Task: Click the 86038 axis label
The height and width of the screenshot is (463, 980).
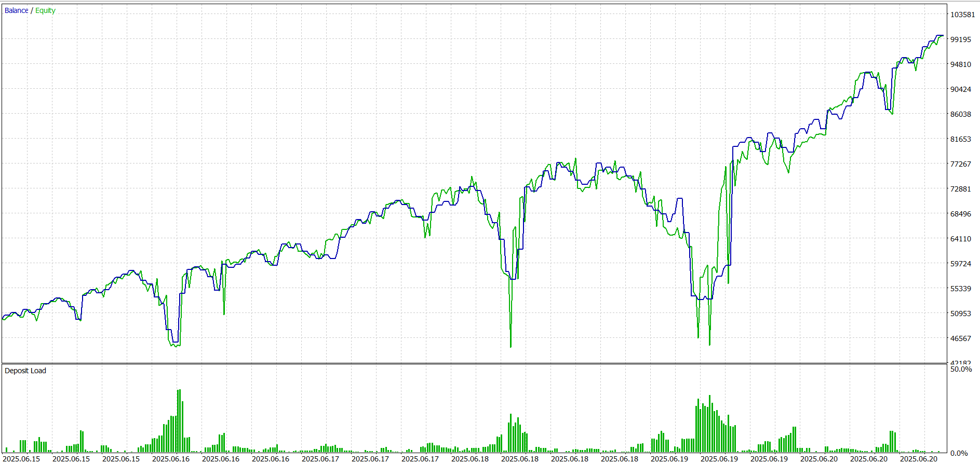Action: (960, 114)
